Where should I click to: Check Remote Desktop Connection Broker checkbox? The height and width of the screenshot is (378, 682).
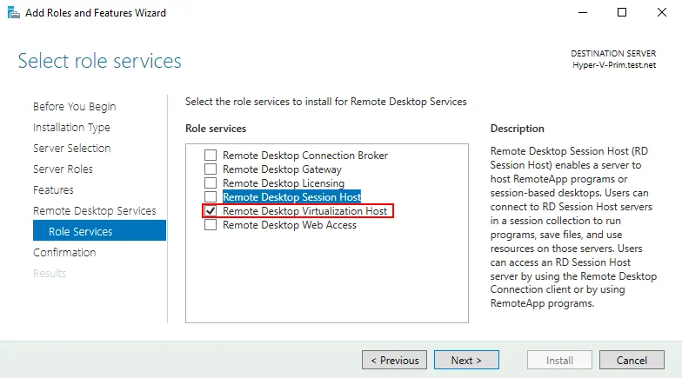pos(210,156)
